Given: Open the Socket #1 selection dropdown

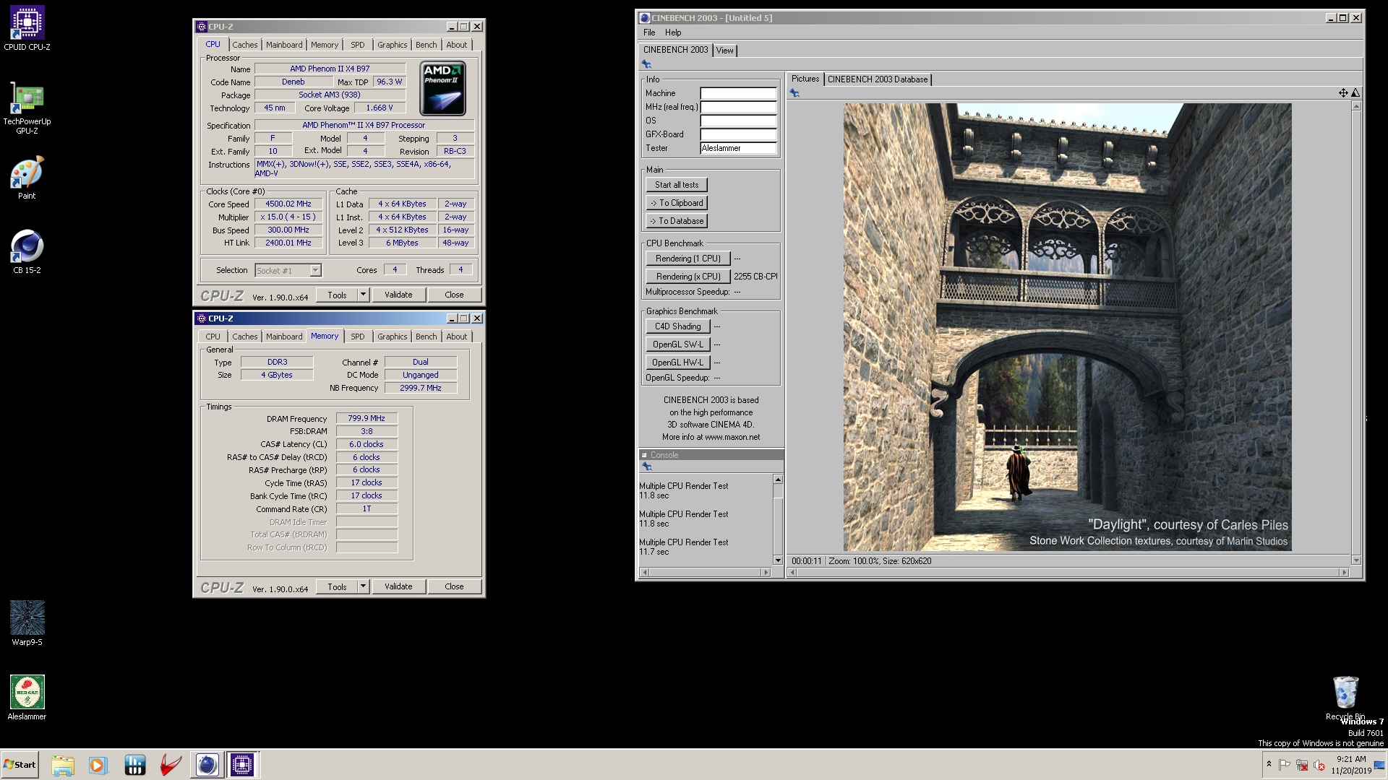Looking at the screenshot, I should 288,270.
